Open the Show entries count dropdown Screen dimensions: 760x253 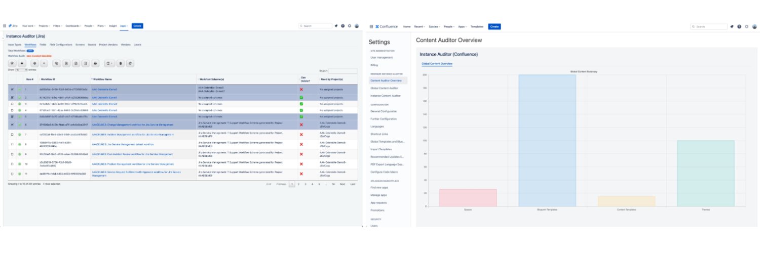point(21,70)
